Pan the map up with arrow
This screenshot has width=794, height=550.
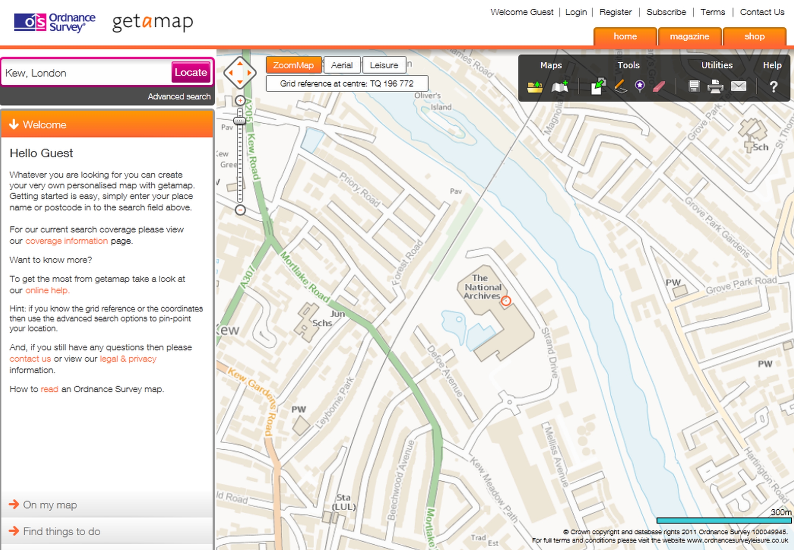(240, 64)
